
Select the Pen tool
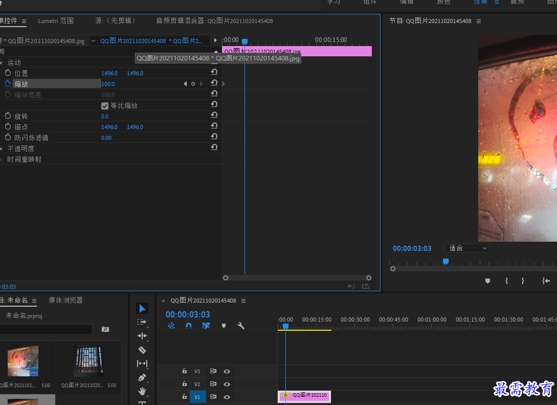click(142, 377)
